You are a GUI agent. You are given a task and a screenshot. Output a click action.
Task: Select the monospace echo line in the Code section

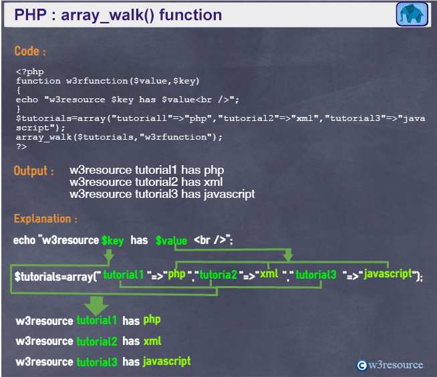tap(128, 100)
